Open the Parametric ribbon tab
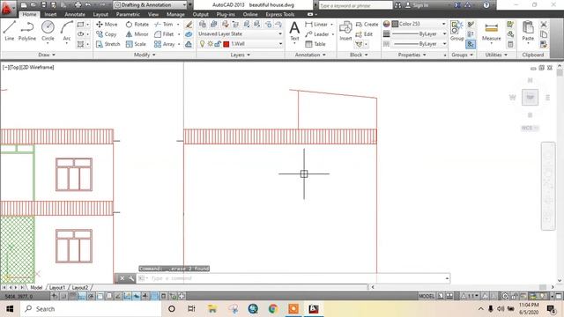Screen dimensions: 564x317 coord(128,14)
